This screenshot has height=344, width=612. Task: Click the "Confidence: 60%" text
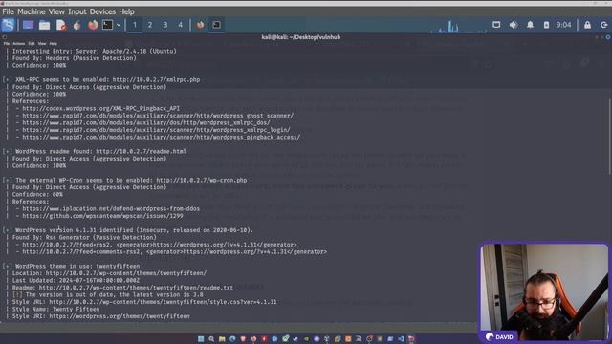pos(37,194)
